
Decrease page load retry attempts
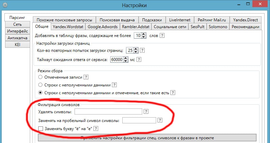[x=136, y=52]
